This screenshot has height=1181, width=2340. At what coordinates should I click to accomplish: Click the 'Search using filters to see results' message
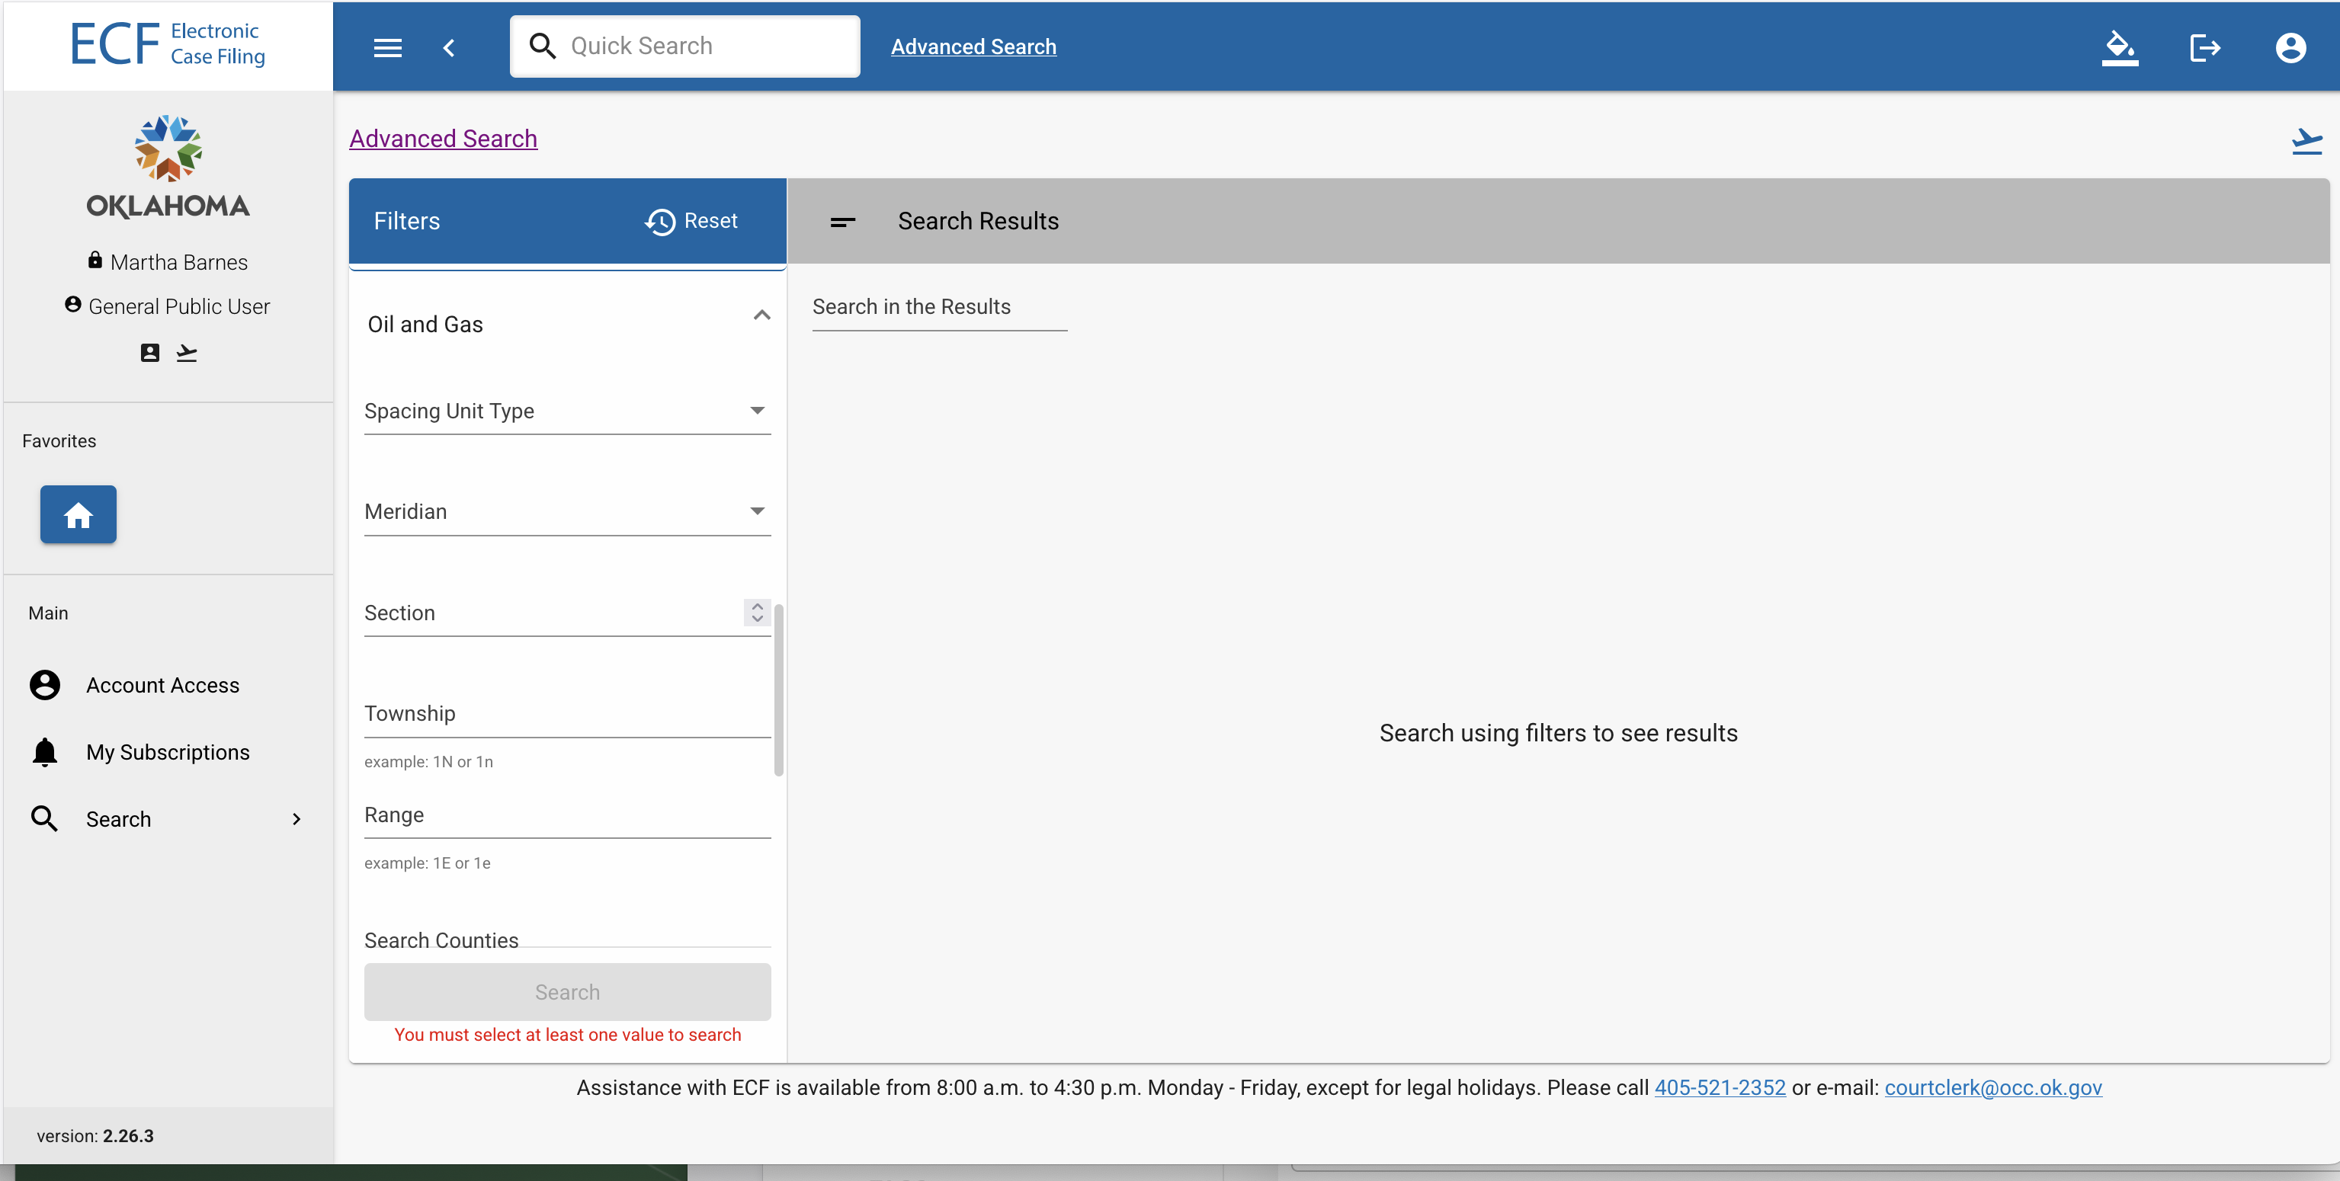click(1558, 732)
